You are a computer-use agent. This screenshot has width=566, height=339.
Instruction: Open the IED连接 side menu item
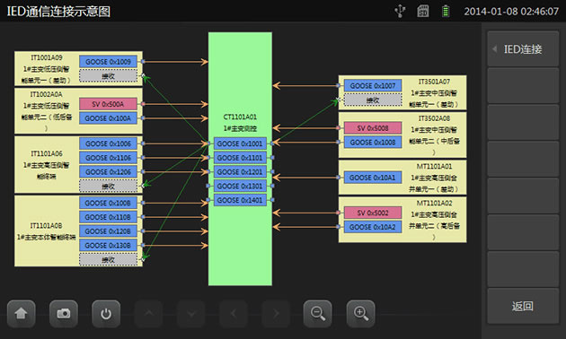pos(523,49)
